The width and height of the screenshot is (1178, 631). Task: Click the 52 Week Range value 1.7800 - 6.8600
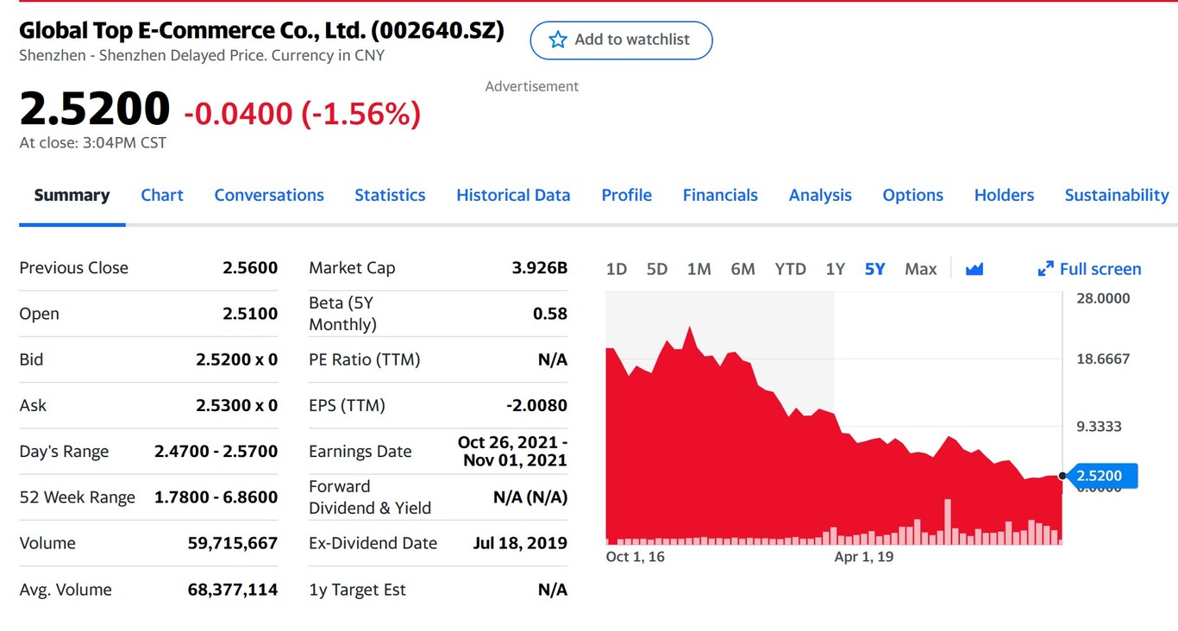[x=216, y=497]
